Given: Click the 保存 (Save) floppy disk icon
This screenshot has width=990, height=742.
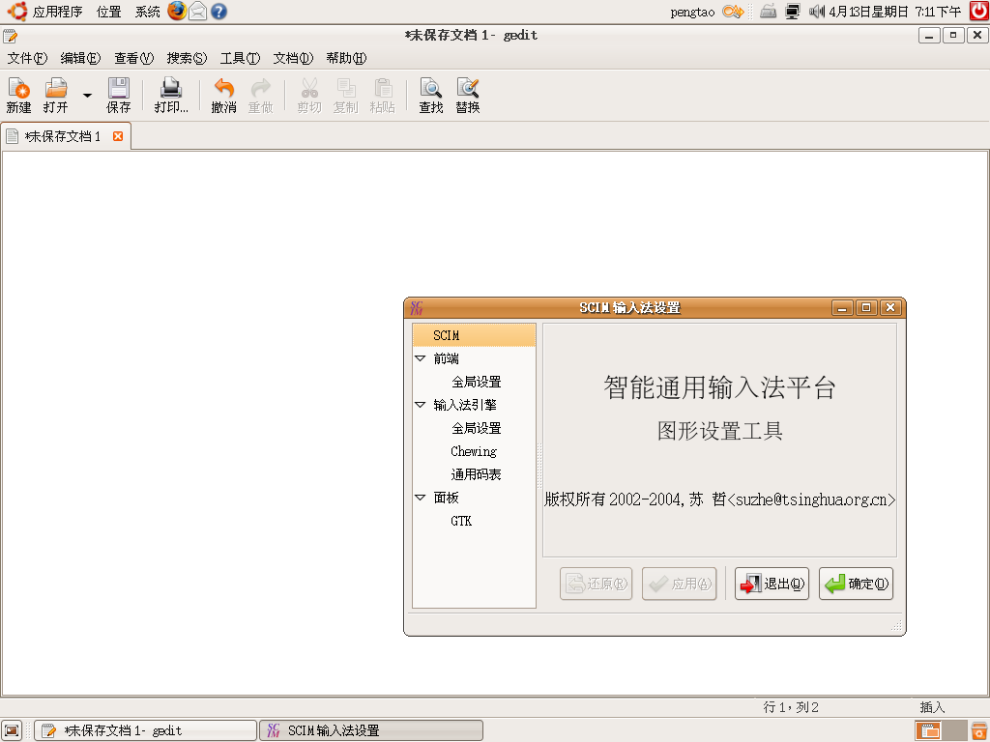Looking at the screenshot, I should pyautogui.click(x=118, y=96).
